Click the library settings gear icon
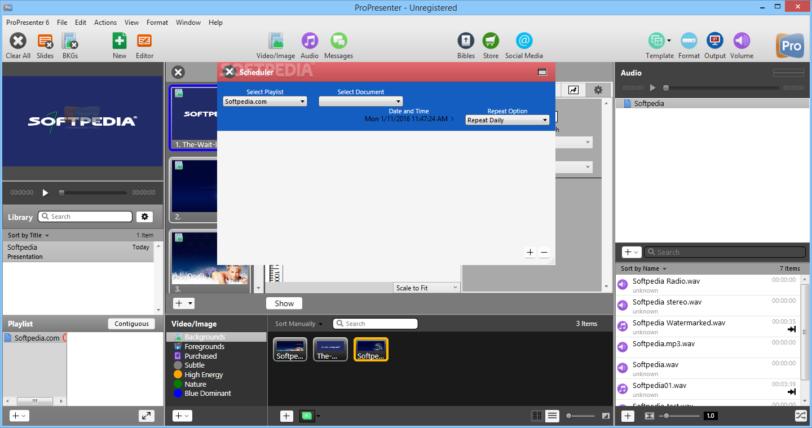This screenshot has height=428, width=812. pos(145,217)
